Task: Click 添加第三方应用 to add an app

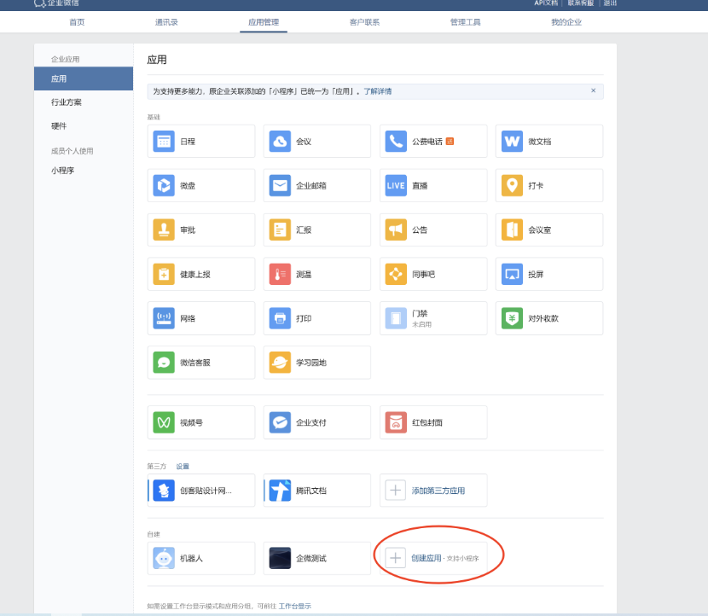Action: coord(438,491)
